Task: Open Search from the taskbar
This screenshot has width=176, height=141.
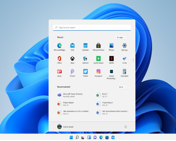Action: (77, 138)
